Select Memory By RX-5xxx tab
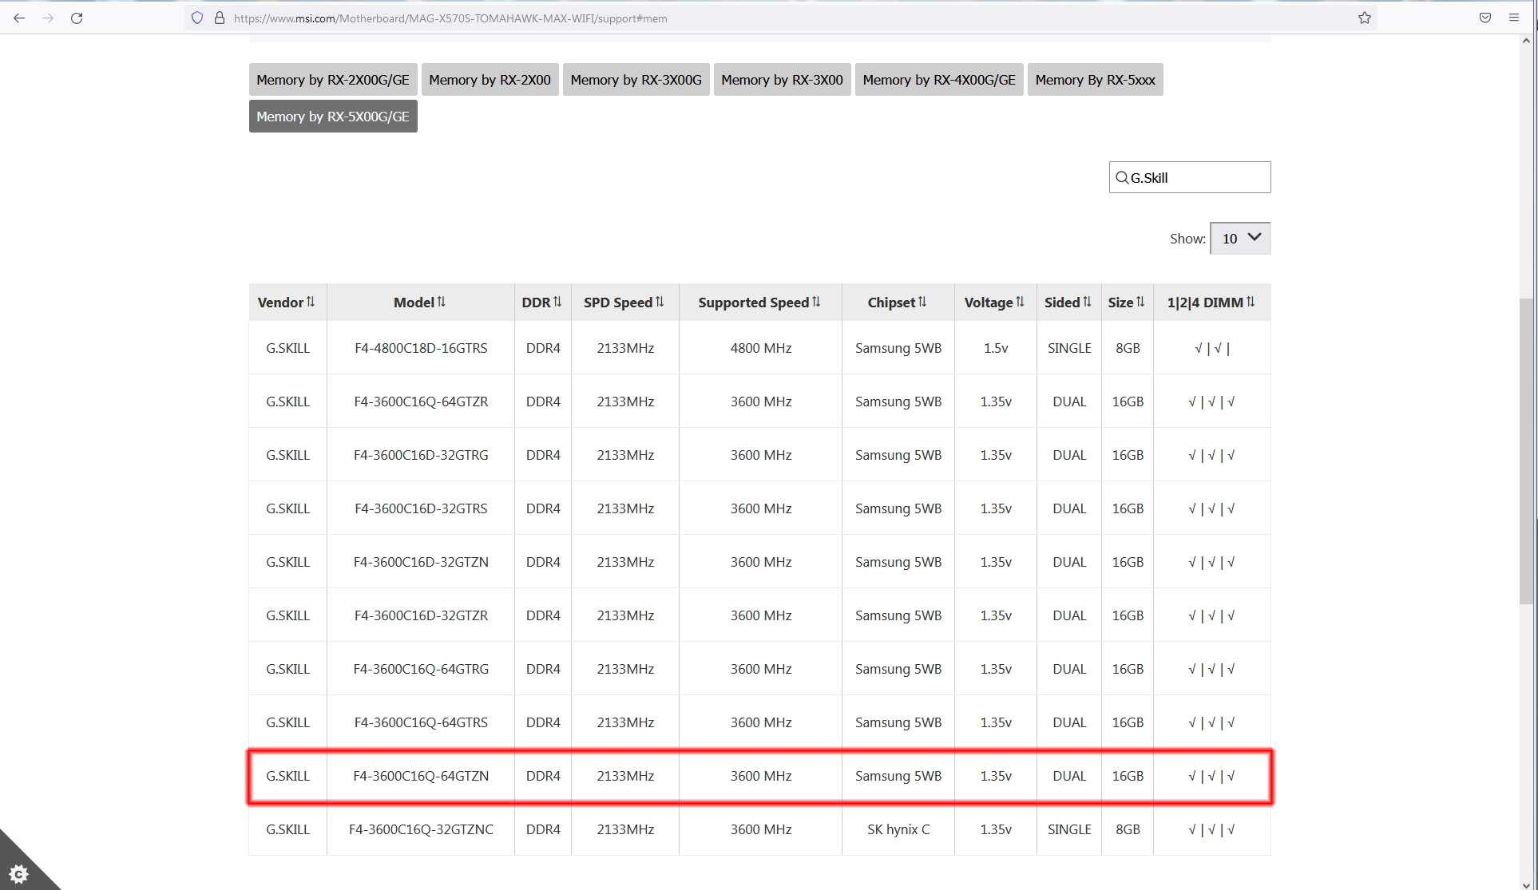 click(1095, 80)
